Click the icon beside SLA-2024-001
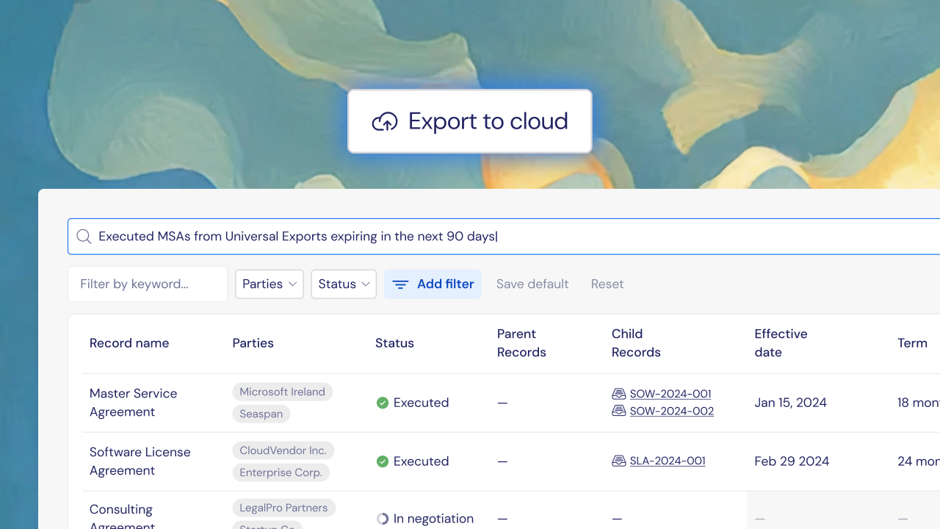The image size is (940, 529). coord(619,461)
